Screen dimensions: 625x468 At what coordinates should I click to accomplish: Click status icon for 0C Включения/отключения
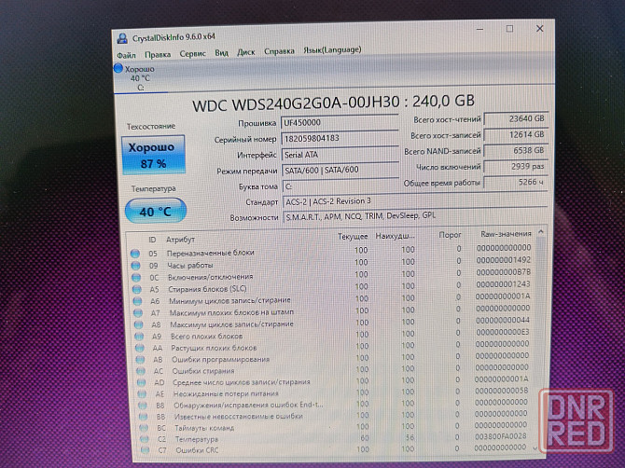136,277
